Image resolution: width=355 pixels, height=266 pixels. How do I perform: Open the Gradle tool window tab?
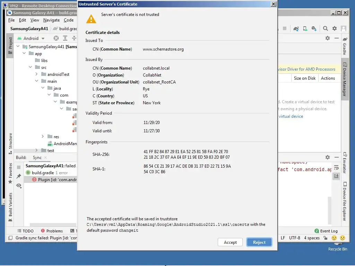click(345, 46)
